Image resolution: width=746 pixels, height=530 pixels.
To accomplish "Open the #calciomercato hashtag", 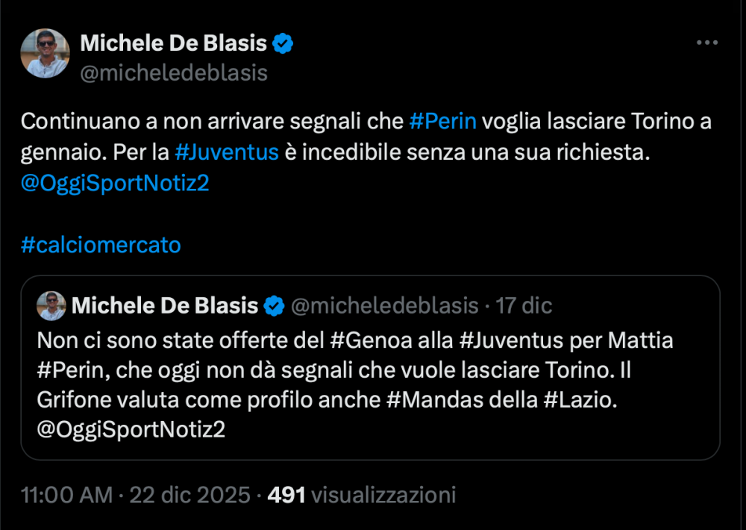I will [x=101, y=245].
